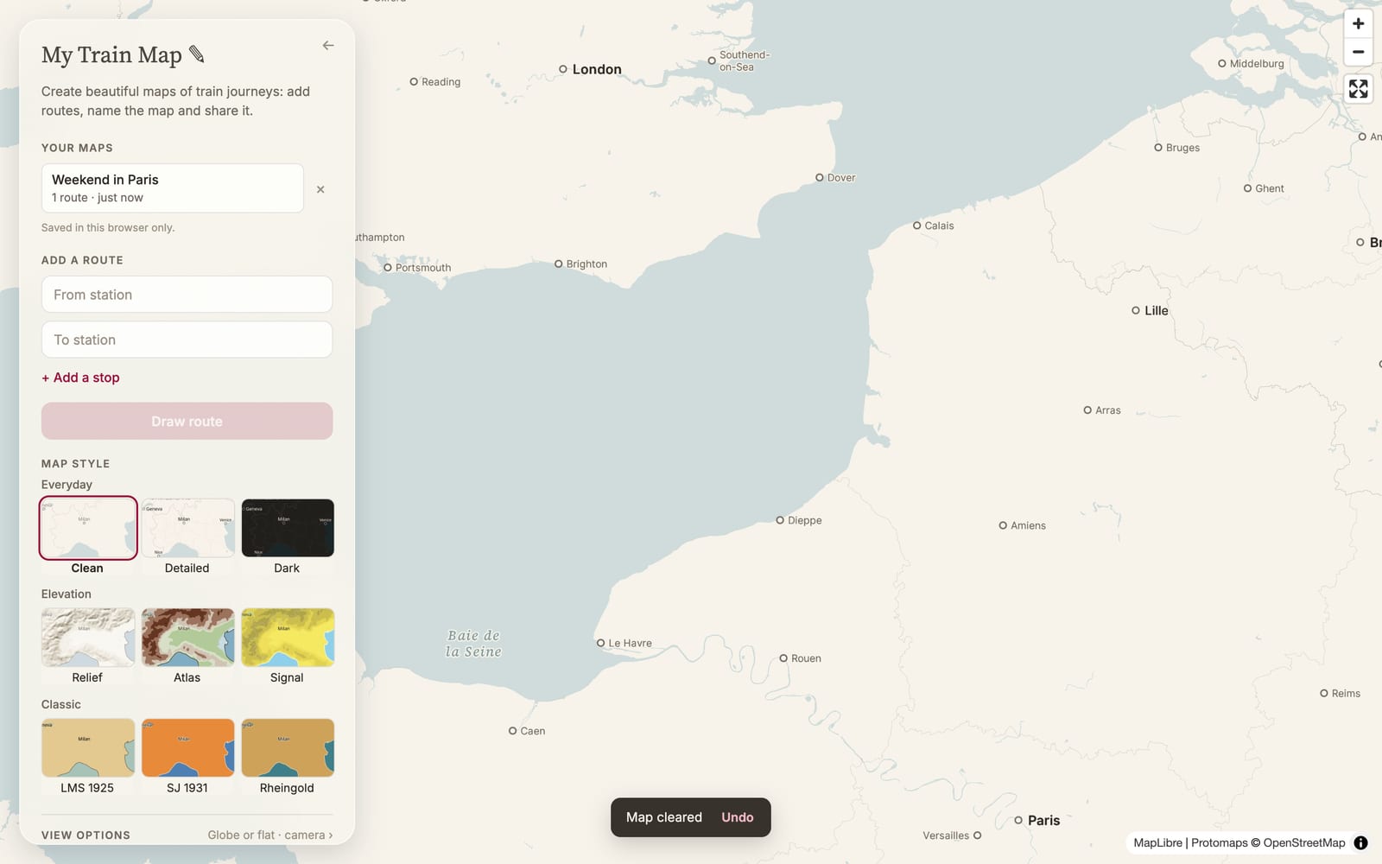Click the Dover town label
Image resolution: width=1382 pixels, height=864 pixels.
tap(841, 177)
